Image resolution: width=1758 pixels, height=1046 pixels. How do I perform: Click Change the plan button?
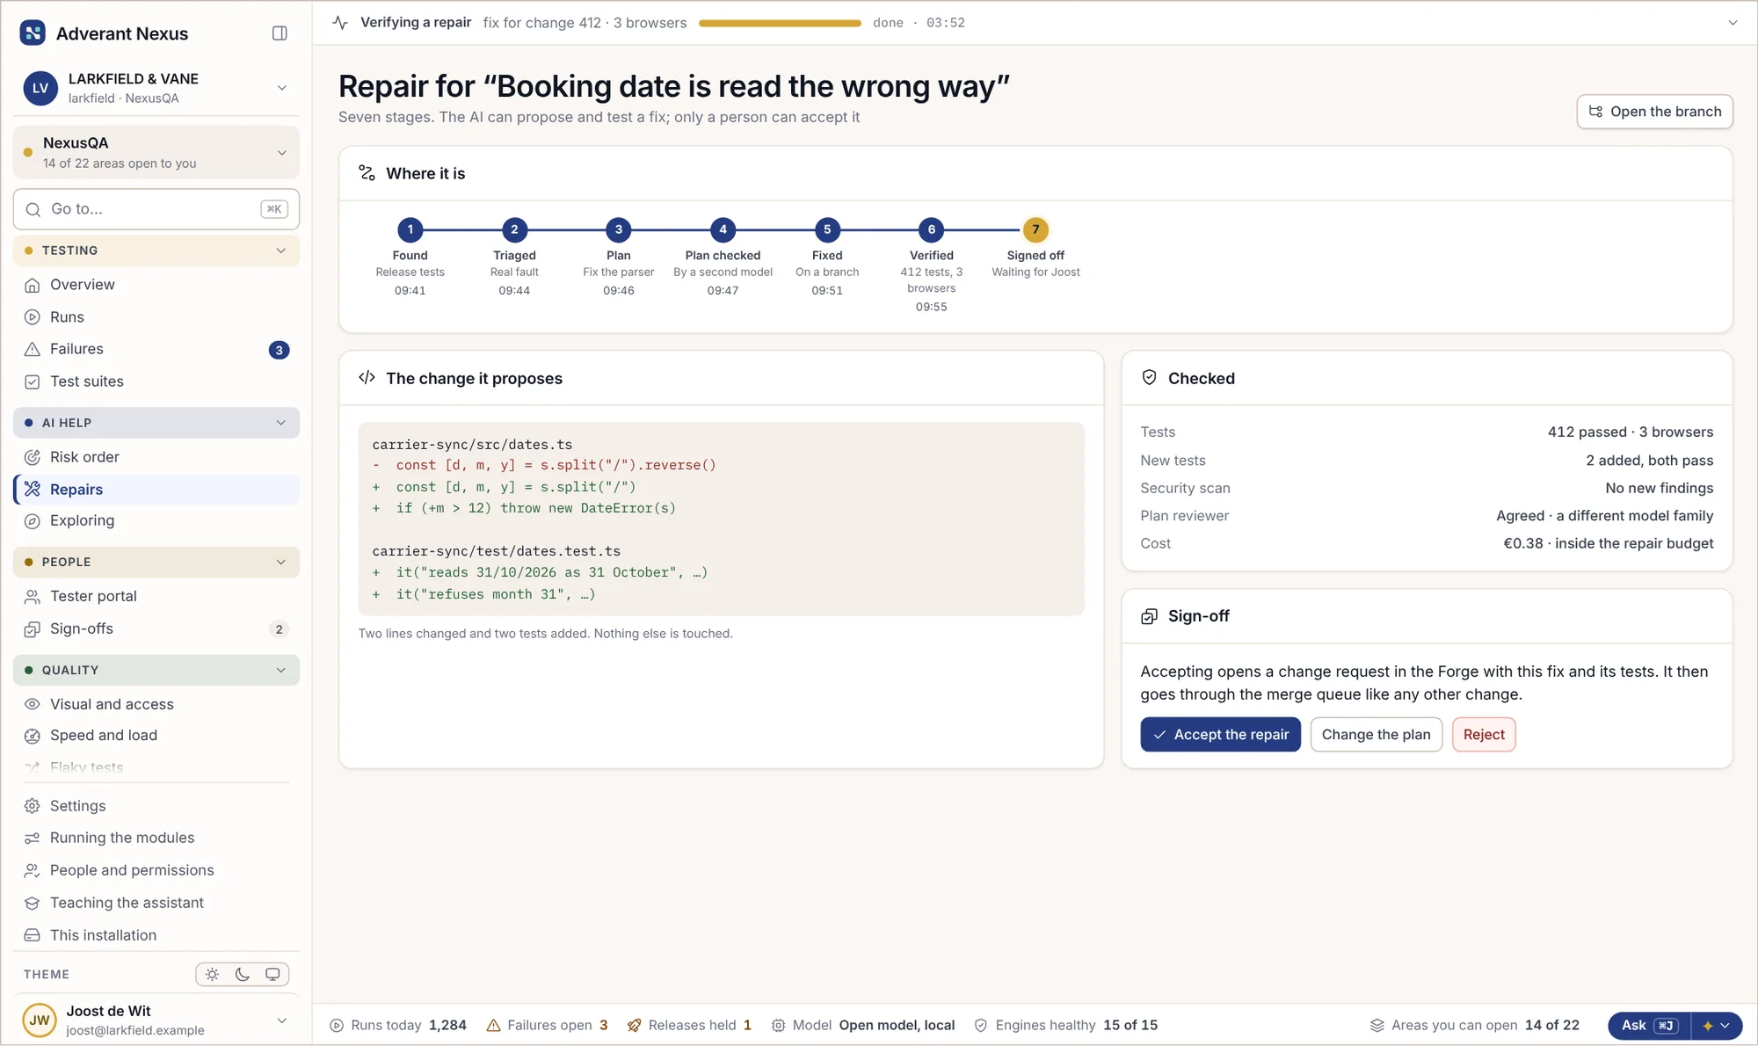1376,735
